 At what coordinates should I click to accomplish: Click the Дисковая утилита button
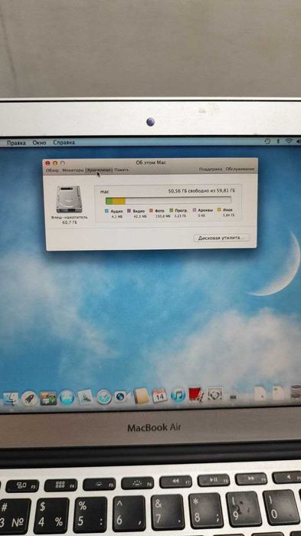pyautogui.click(x=221, y=238)
